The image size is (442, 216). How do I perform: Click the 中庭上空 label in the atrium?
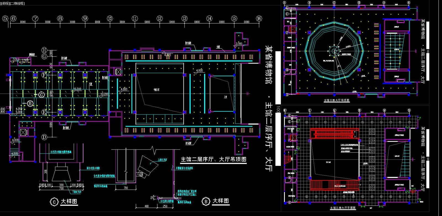157,90
